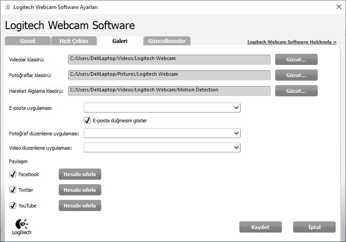The image size is (346, 242).
Task: Toggle the Twitter sharing checkbox
Action: pos(13,190)
